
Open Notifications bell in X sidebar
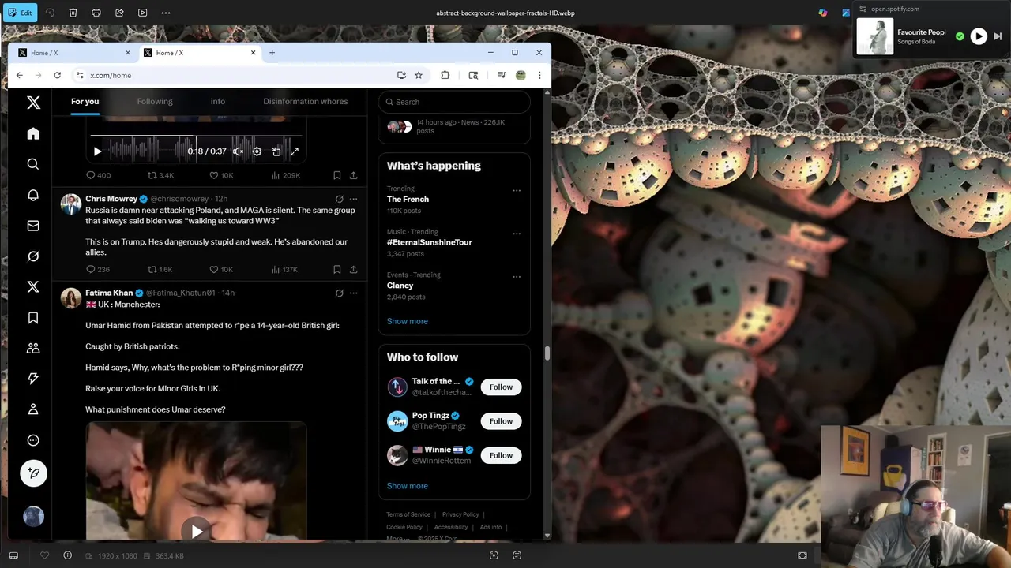click(33, 195)
